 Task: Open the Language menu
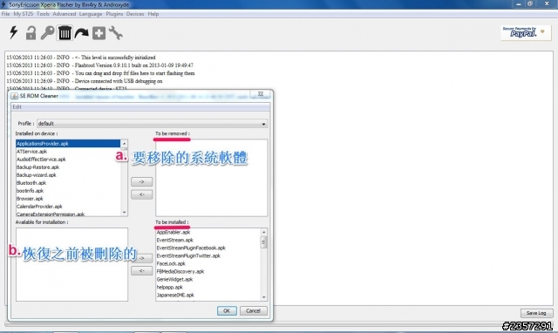coord(91,14)
